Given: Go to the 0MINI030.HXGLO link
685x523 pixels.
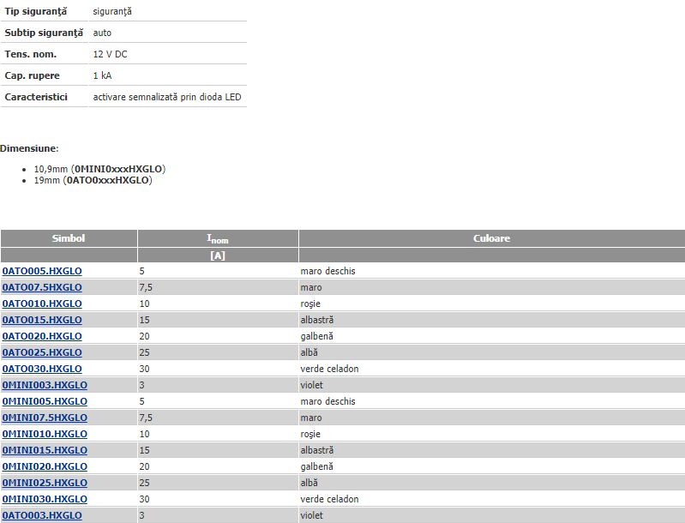Looking at the screenshot, I should 45,499.
